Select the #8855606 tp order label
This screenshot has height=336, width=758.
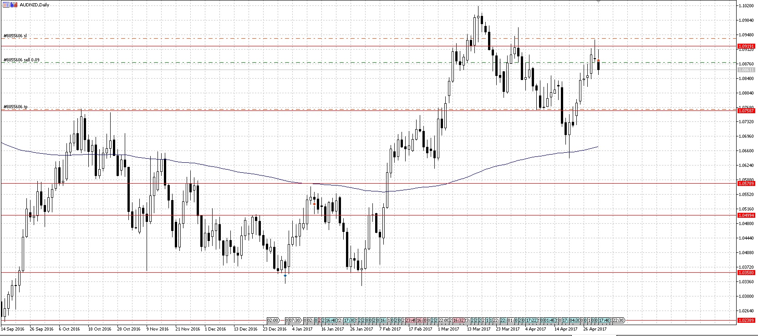tap(15, 107)
